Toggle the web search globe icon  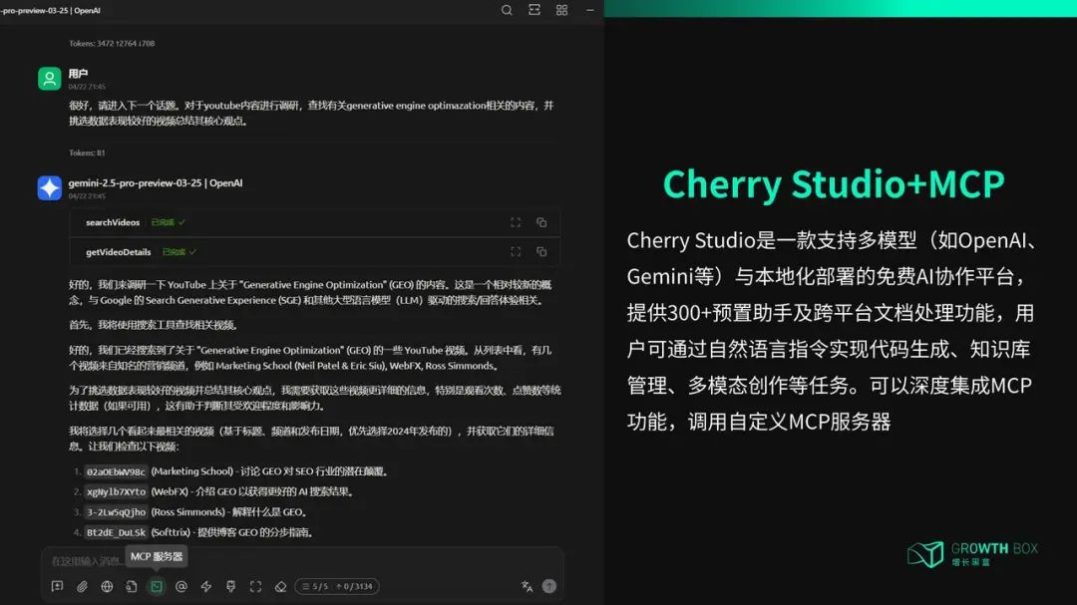click(107, 586)
